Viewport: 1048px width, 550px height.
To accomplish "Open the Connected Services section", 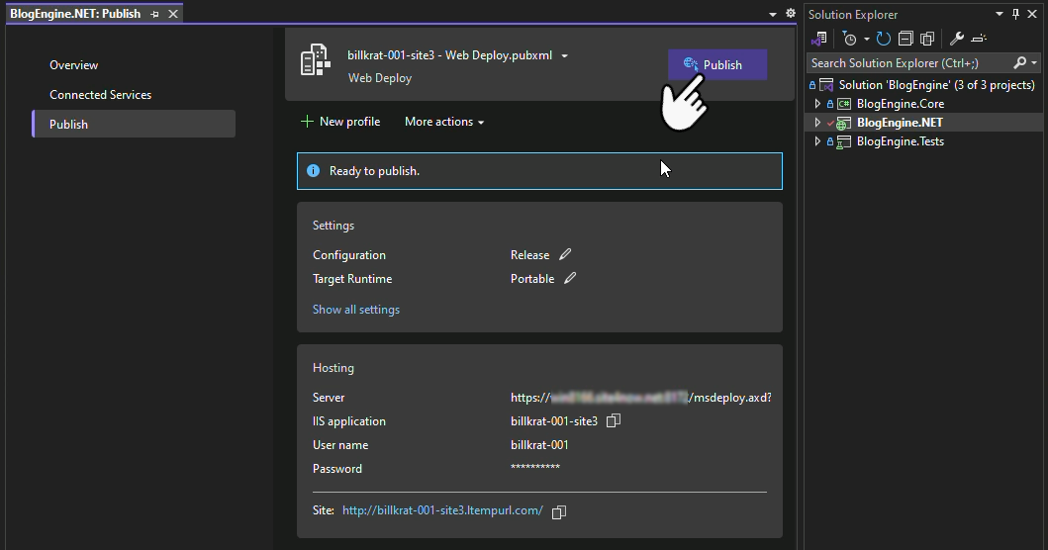I will point(100,95).
